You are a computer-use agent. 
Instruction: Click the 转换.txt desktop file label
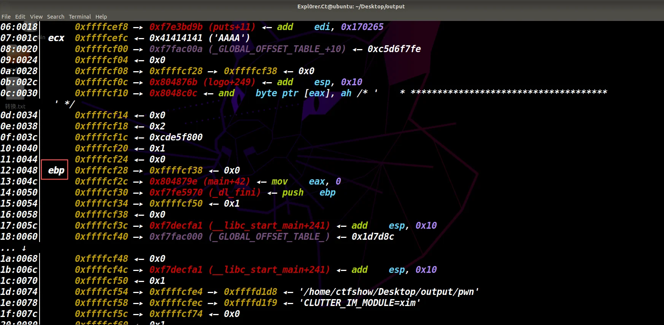[x=15, y=107]
